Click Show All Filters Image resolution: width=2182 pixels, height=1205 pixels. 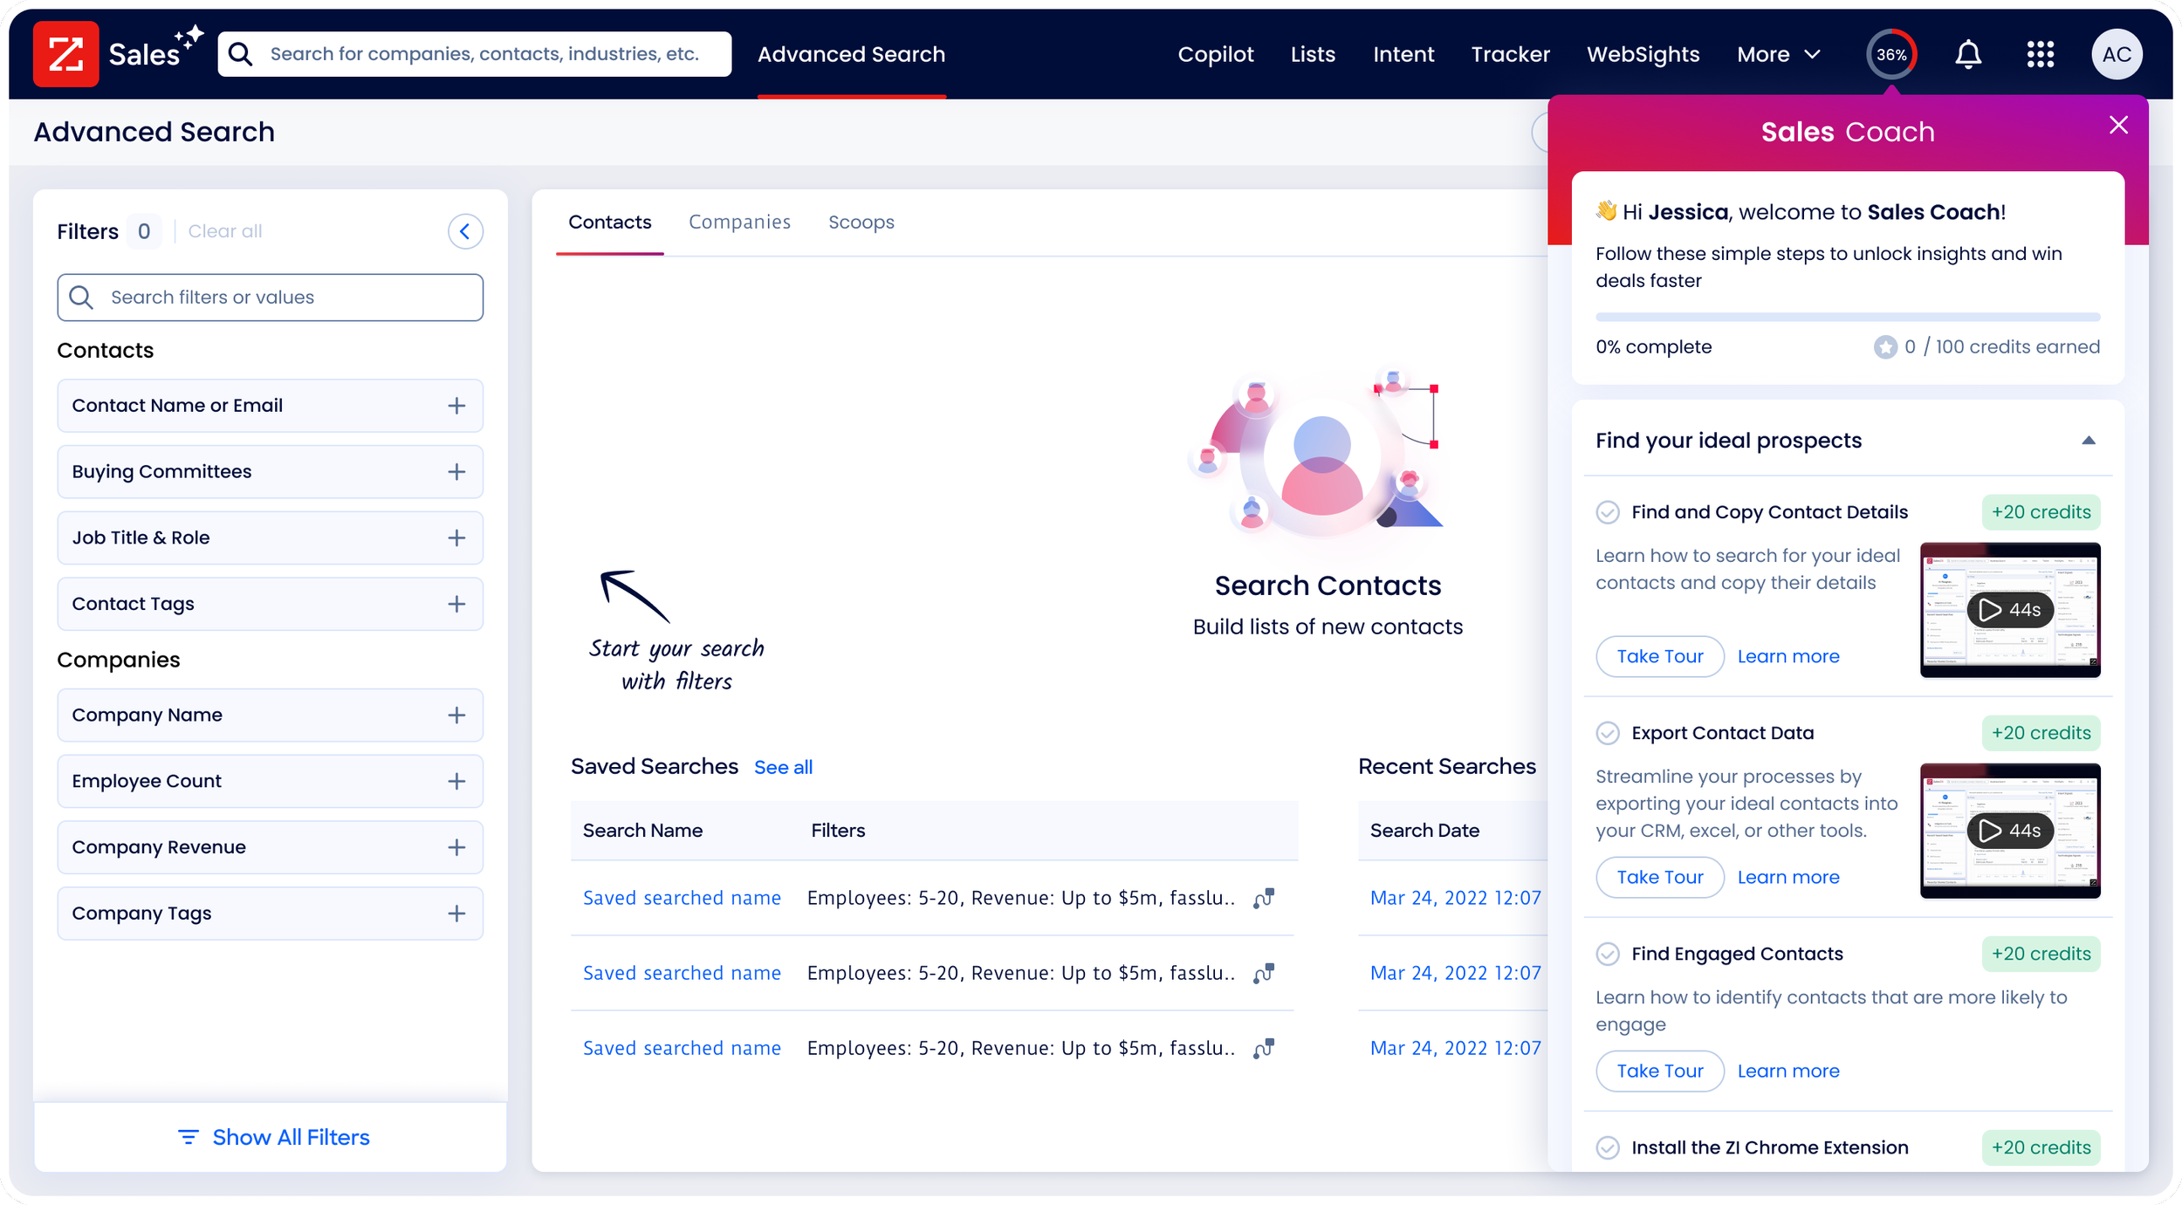pos(273,1137)
